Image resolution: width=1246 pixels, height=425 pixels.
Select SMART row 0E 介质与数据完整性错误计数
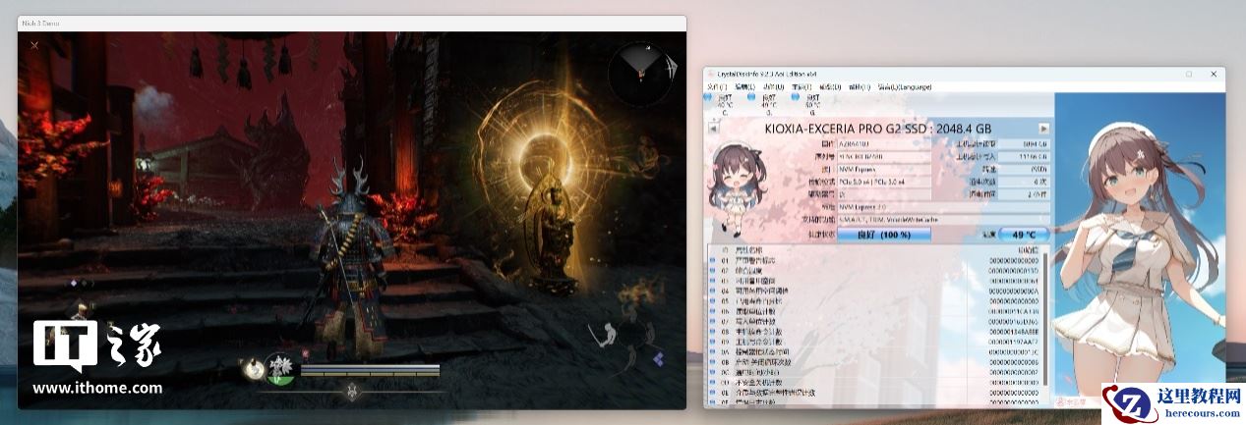873,393
